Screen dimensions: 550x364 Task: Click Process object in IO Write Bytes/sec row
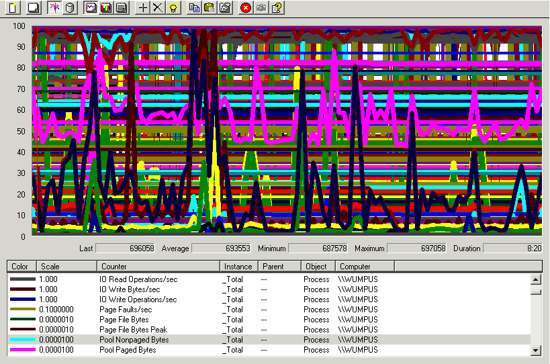click(316, 289)
